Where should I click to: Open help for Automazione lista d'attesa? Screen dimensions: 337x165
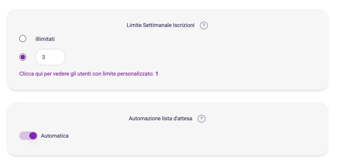coord(201,119)
